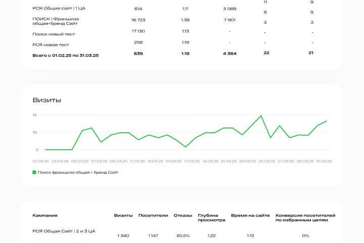Click the Визиты chart heading
This screenshot has height=243, width=364.
[47, 100]
